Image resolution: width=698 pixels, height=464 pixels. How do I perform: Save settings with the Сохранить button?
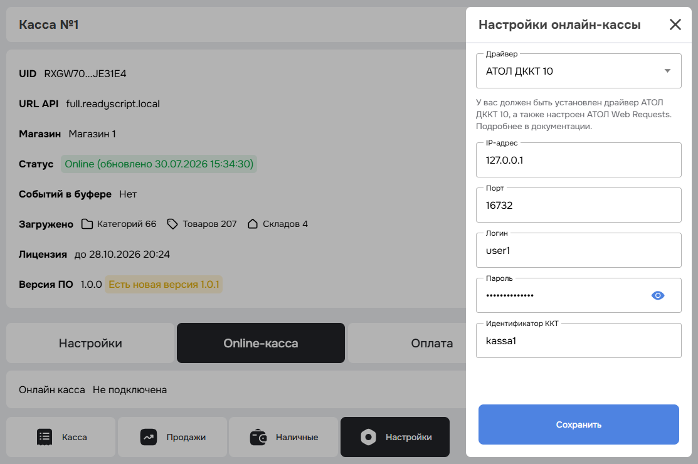point(579,424)
